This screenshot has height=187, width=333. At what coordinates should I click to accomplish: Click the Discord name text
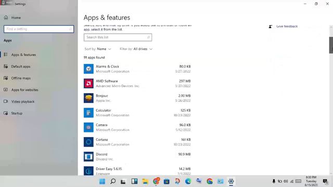101,154
